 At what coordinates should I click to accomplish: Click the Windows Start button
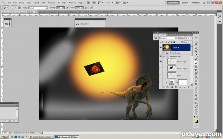coord(4,137)
